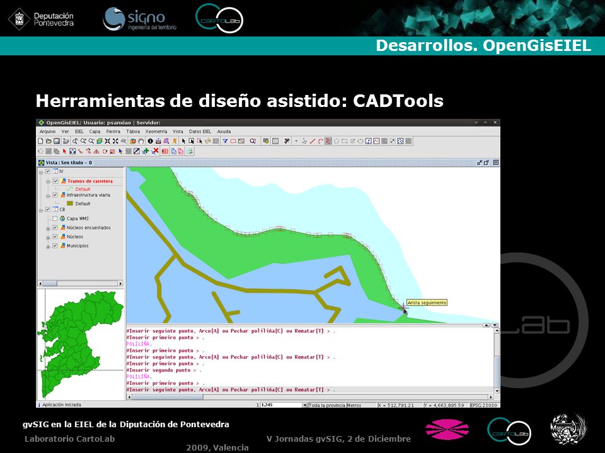Open the red attribute table grid icon
The width and height of the screenshot is (605, 453).
[x=164, y=152]
